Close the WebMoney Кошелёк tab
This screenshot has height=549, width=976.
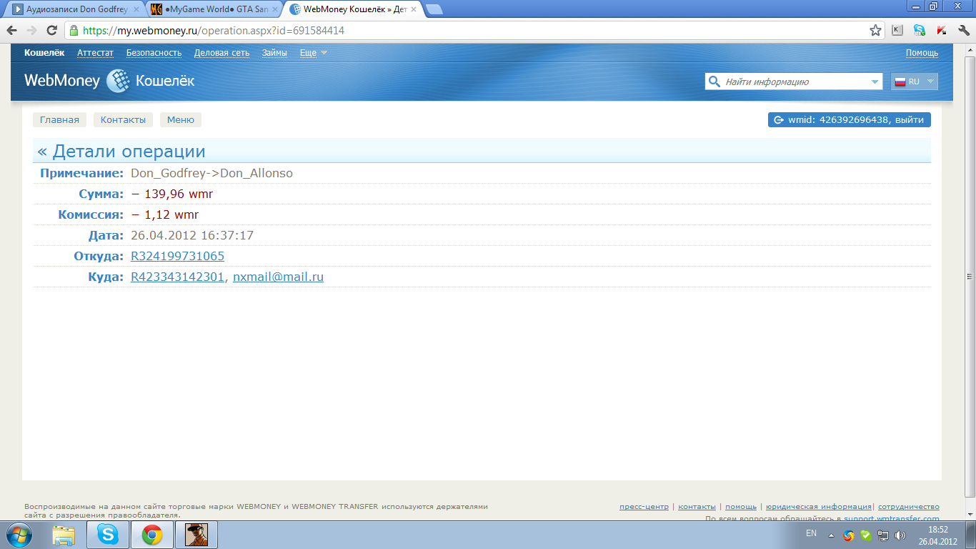[413, 10]
